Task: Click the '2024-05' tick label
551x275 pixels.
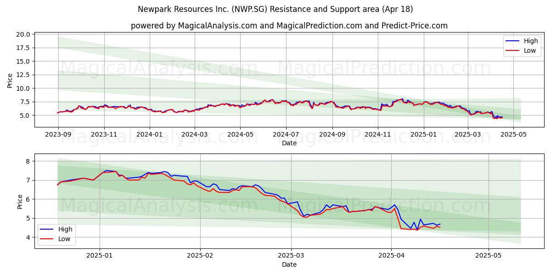Action: (240, 135)
